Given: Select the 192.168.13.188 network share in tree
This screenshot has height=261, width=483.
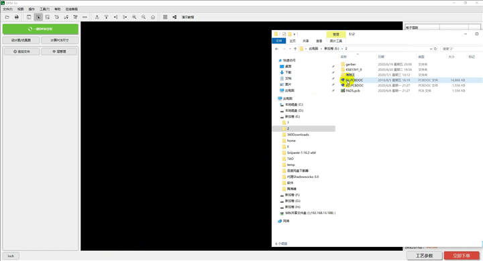Looking at the screenshot, I should (x=310, y=213).
